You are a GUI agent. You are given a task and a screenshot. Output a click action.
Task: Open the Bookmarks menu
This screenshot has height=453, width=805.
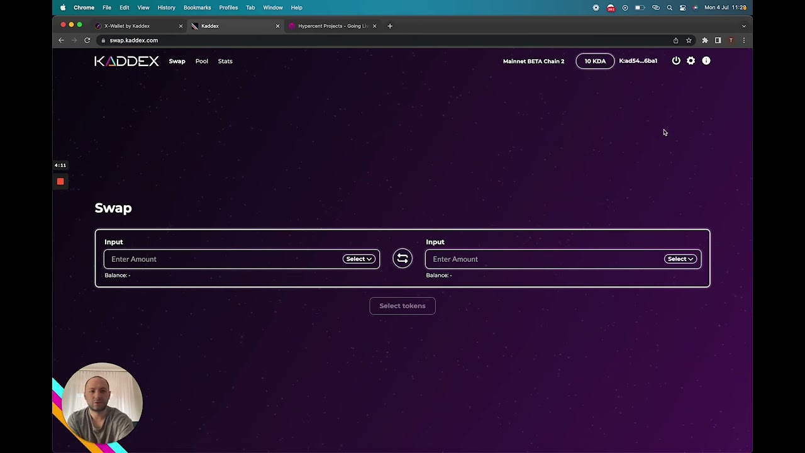pyautogui.click(x=197, y=8)
